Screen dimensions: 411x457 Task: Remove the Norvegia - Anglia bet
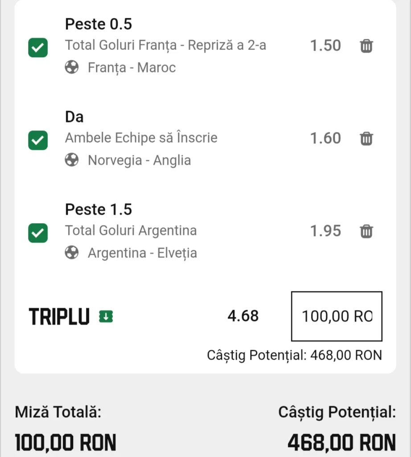tap(366, 139)
